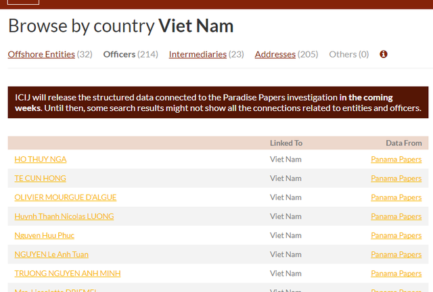View OLIVIER MOURGUE D'ALGUE details
Image resolution: width=433 pixels, height=292 pixels.
[65, 197]
